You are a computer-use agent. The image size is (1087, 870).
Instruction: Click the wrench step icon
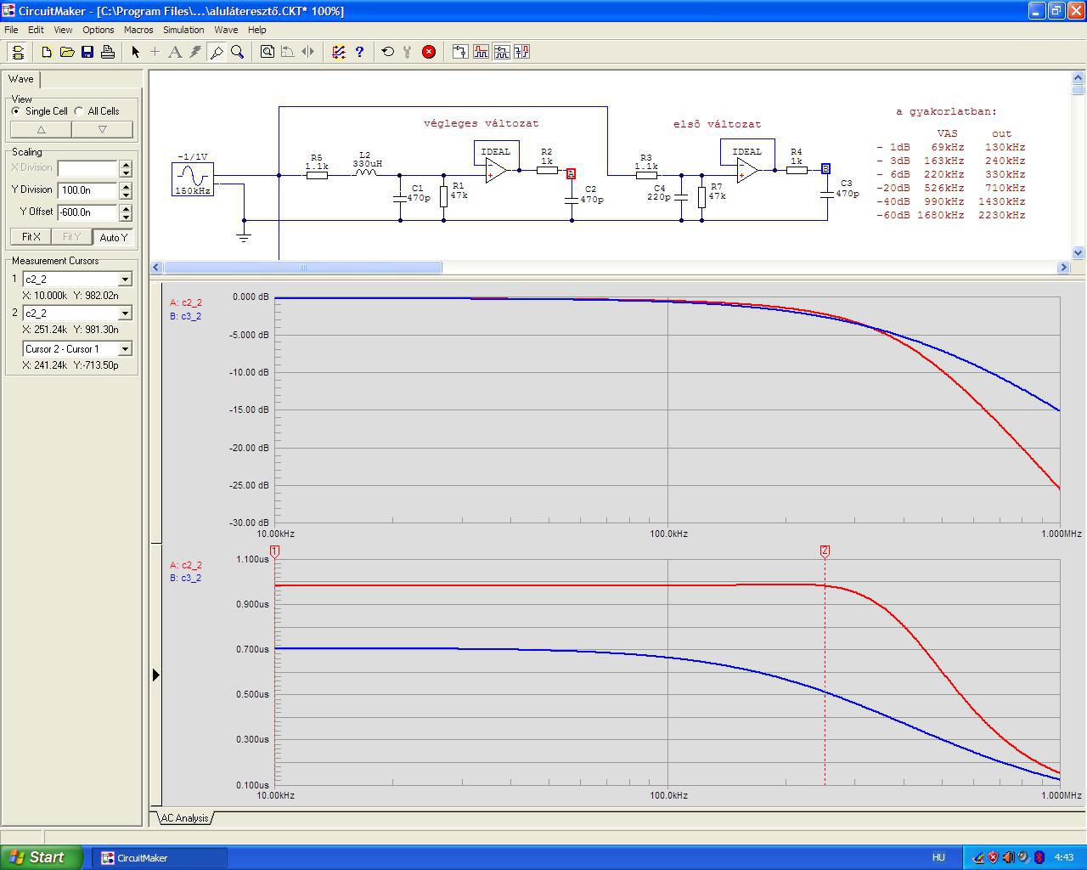click(408, 52)
